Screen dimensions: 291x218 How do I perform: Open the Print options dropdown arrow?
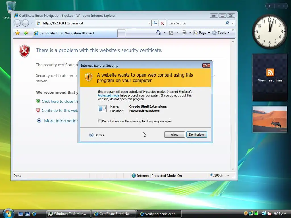[x=190, y=33]
